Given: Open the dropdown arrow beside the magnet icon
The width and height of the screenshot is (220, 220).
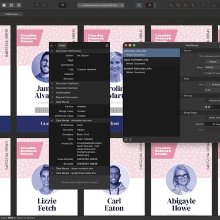Looking at the screenshot, I should [155, 5].
